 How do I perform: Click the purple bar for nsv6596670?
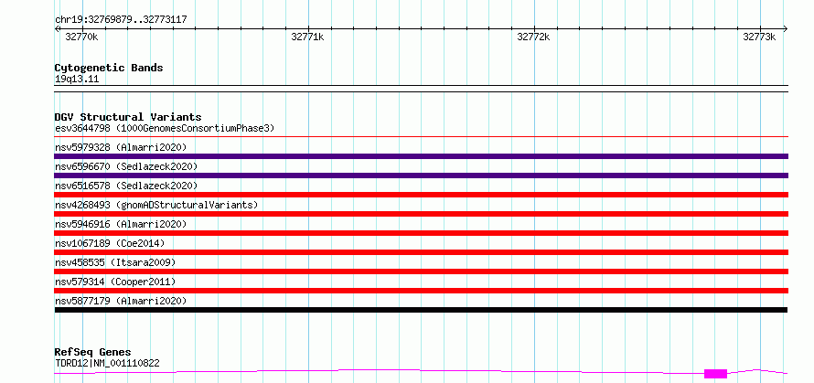(421, 176)
